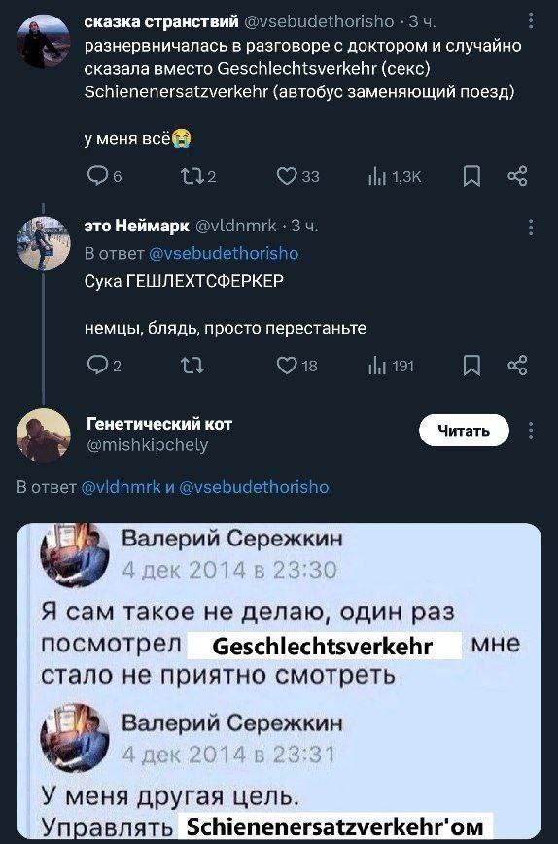
Task: Open more options next to Читать button
Action: click(x=531, y=430)
